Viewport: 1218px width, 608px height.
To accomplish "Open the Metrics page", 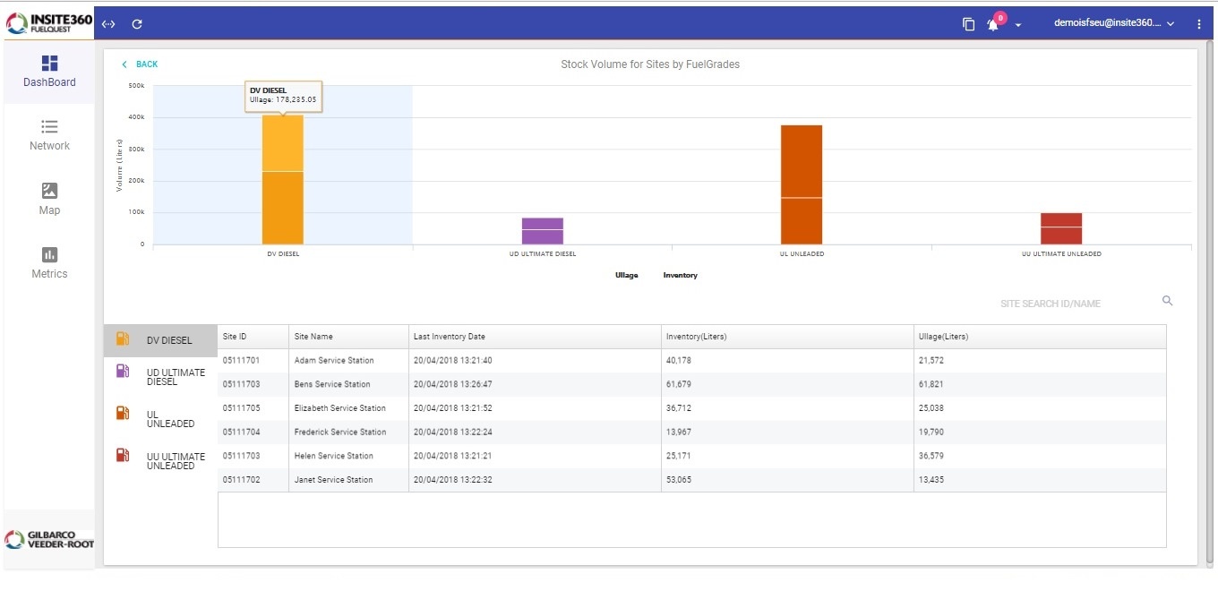I will pos(49,263).
